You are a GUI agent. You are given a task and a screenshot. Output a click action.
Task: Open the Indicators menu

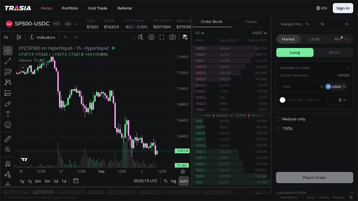(43, 37)
